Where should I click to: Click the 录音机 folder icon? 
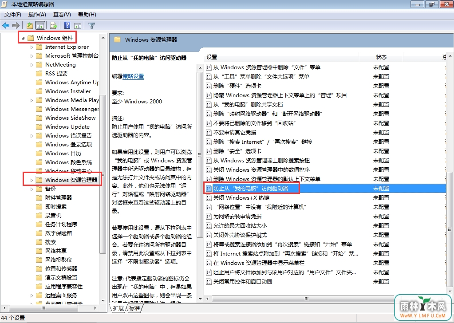coord(39,215)
